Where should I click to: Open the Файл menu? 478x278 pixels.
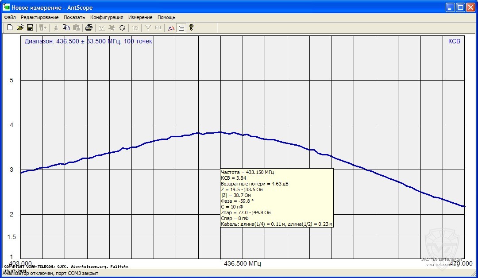point(10,17)
